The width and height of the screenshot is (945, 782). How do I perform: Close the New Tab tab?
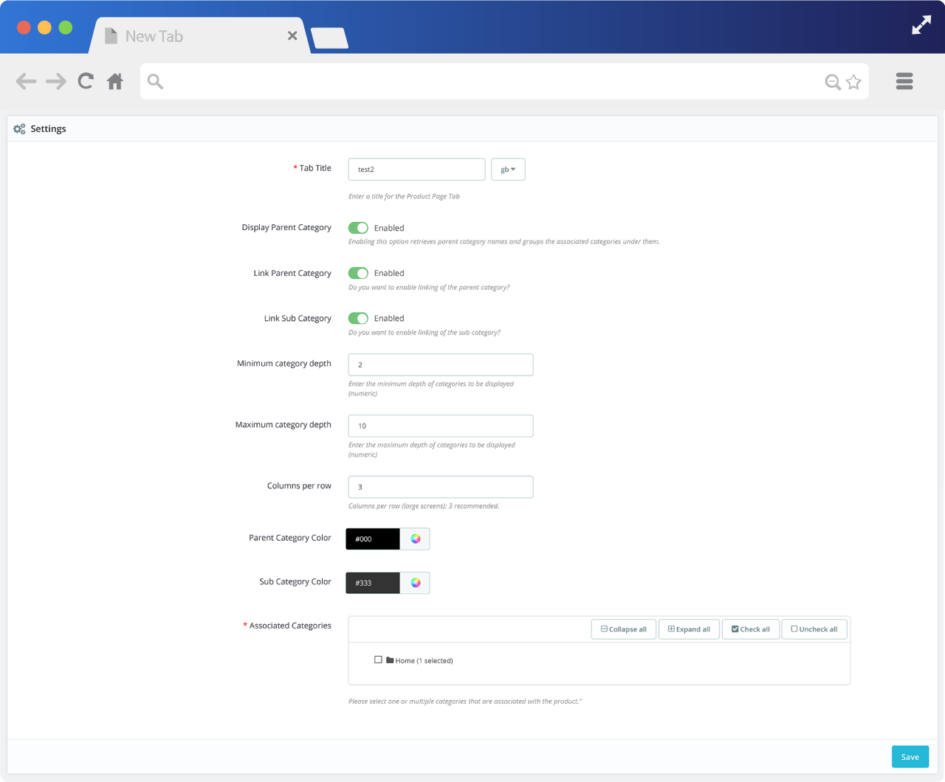click(292, 35)
